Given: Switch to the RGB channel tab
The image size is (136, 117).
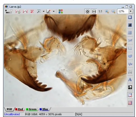Looking at the screenshot, I should click(x=9, y=109).
